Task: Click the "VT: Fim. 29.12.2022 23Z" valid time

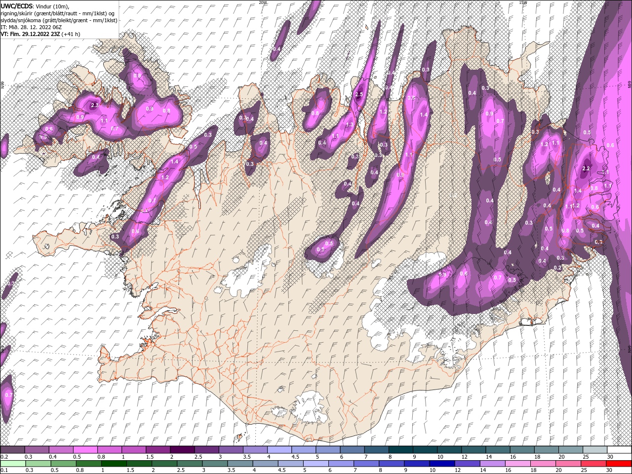Action: pyautogui.click(x=30, y=34)
